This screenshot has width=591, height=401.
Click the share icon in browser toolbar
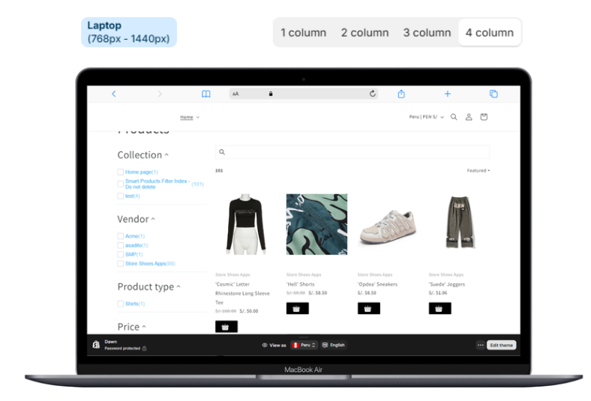[401, 94]
